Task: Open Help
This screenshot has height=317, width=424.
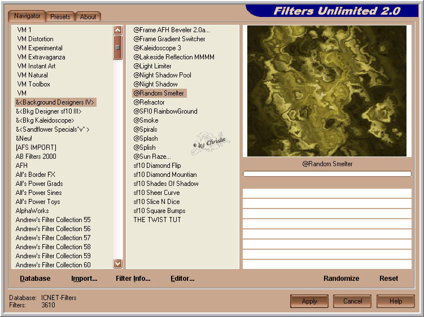Action: click(x=396, y=301)
